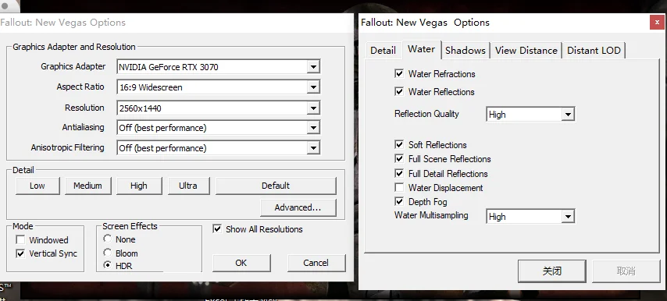This screenshot has width=667, height=301.
Task: Expand the Water Multisampling dropdown
Action: click(530, 217)
